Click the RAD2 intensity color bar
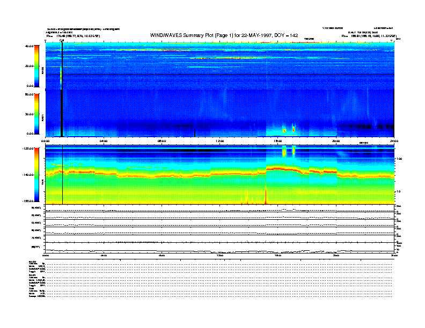Screen dimensions: 425x328 [x=36, y=66]
